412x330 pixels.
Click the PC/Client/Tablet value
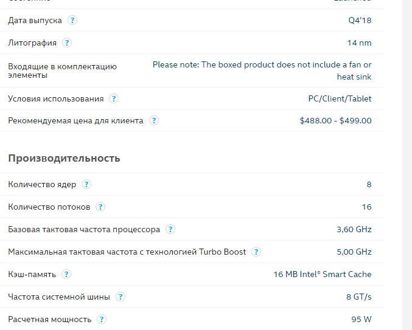click(340, 98)
